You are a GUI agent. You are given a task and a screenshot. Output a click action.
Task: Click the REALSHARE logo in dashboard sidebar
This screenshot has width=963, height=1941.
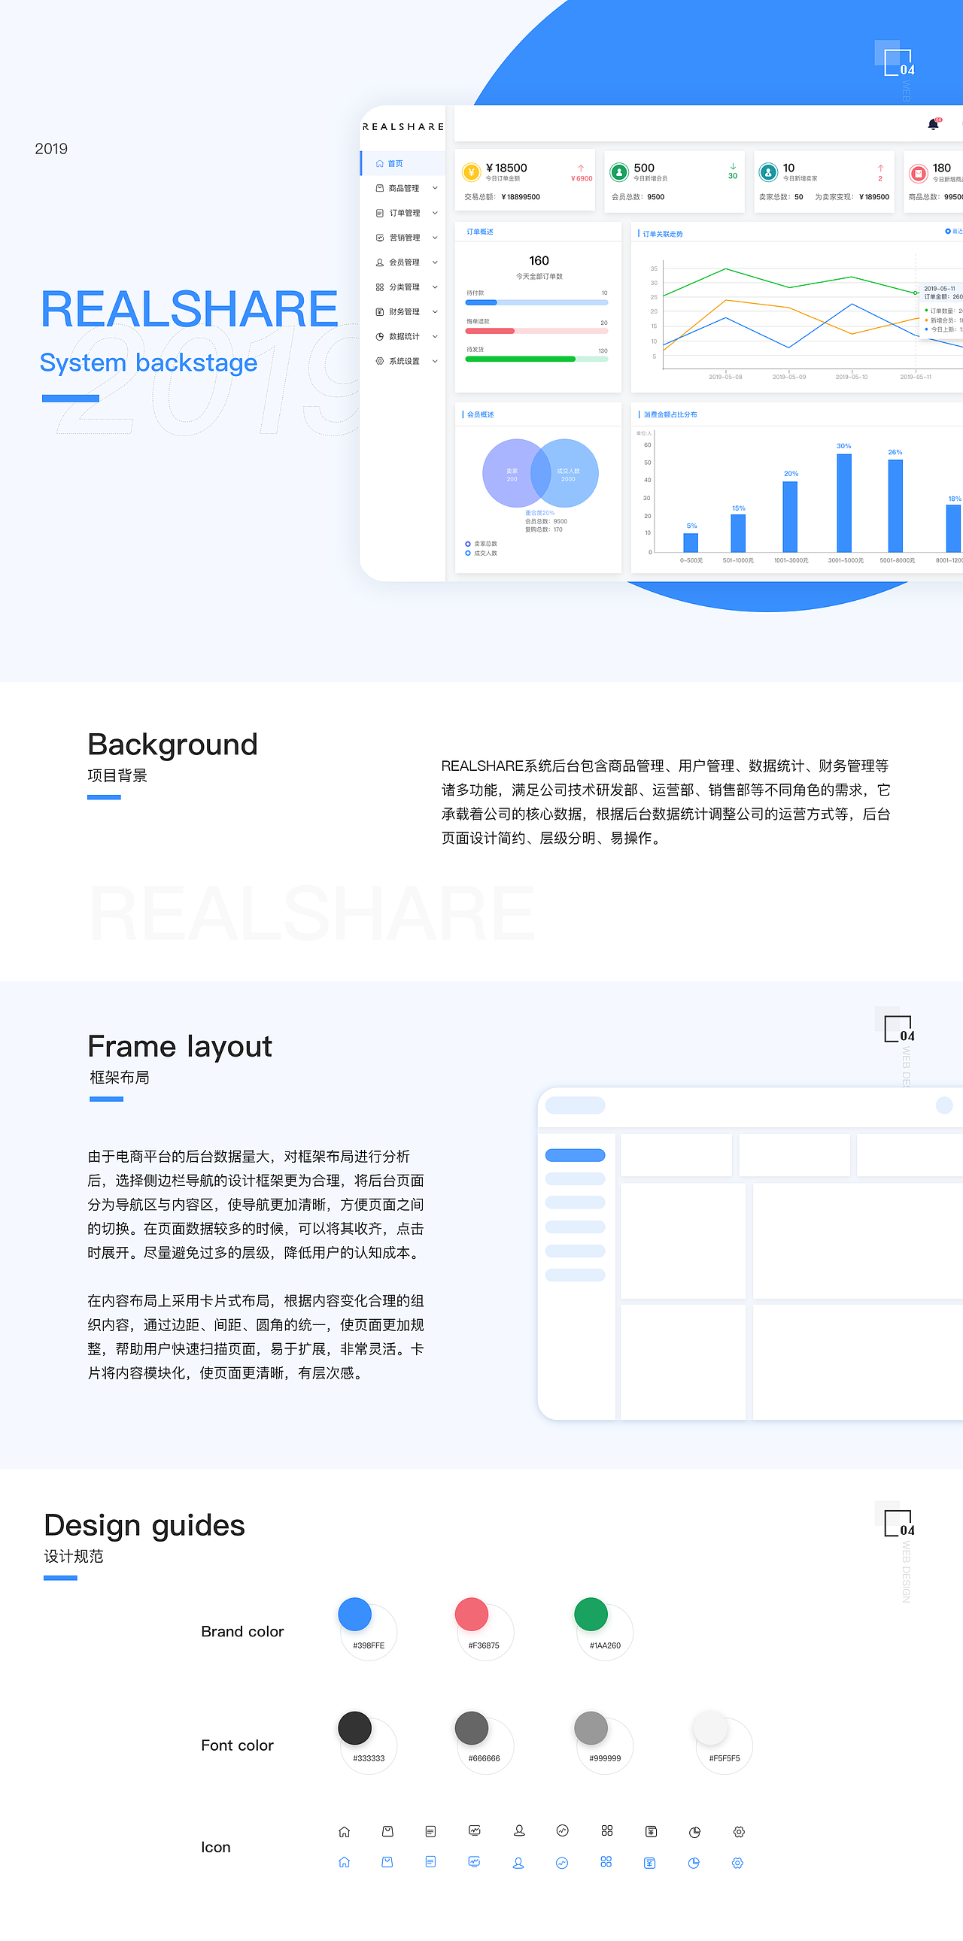click(403, 126)
